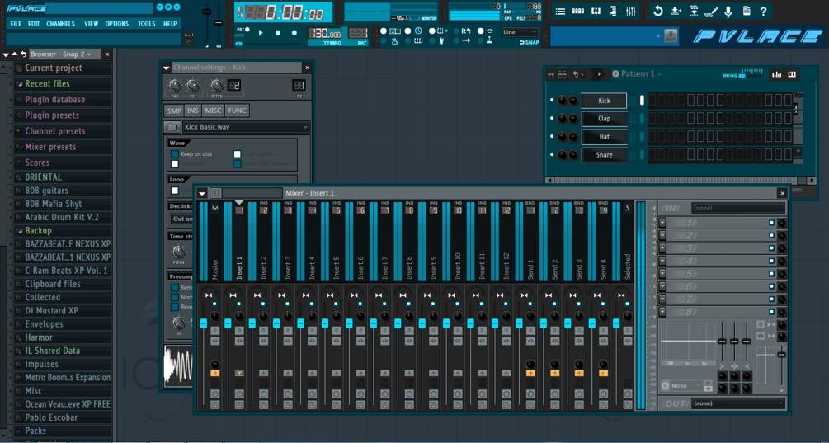Image resolution: width=829 pixels, height=443 pixels.
Task: Select the Hat channel button
Action: point(604,136)
